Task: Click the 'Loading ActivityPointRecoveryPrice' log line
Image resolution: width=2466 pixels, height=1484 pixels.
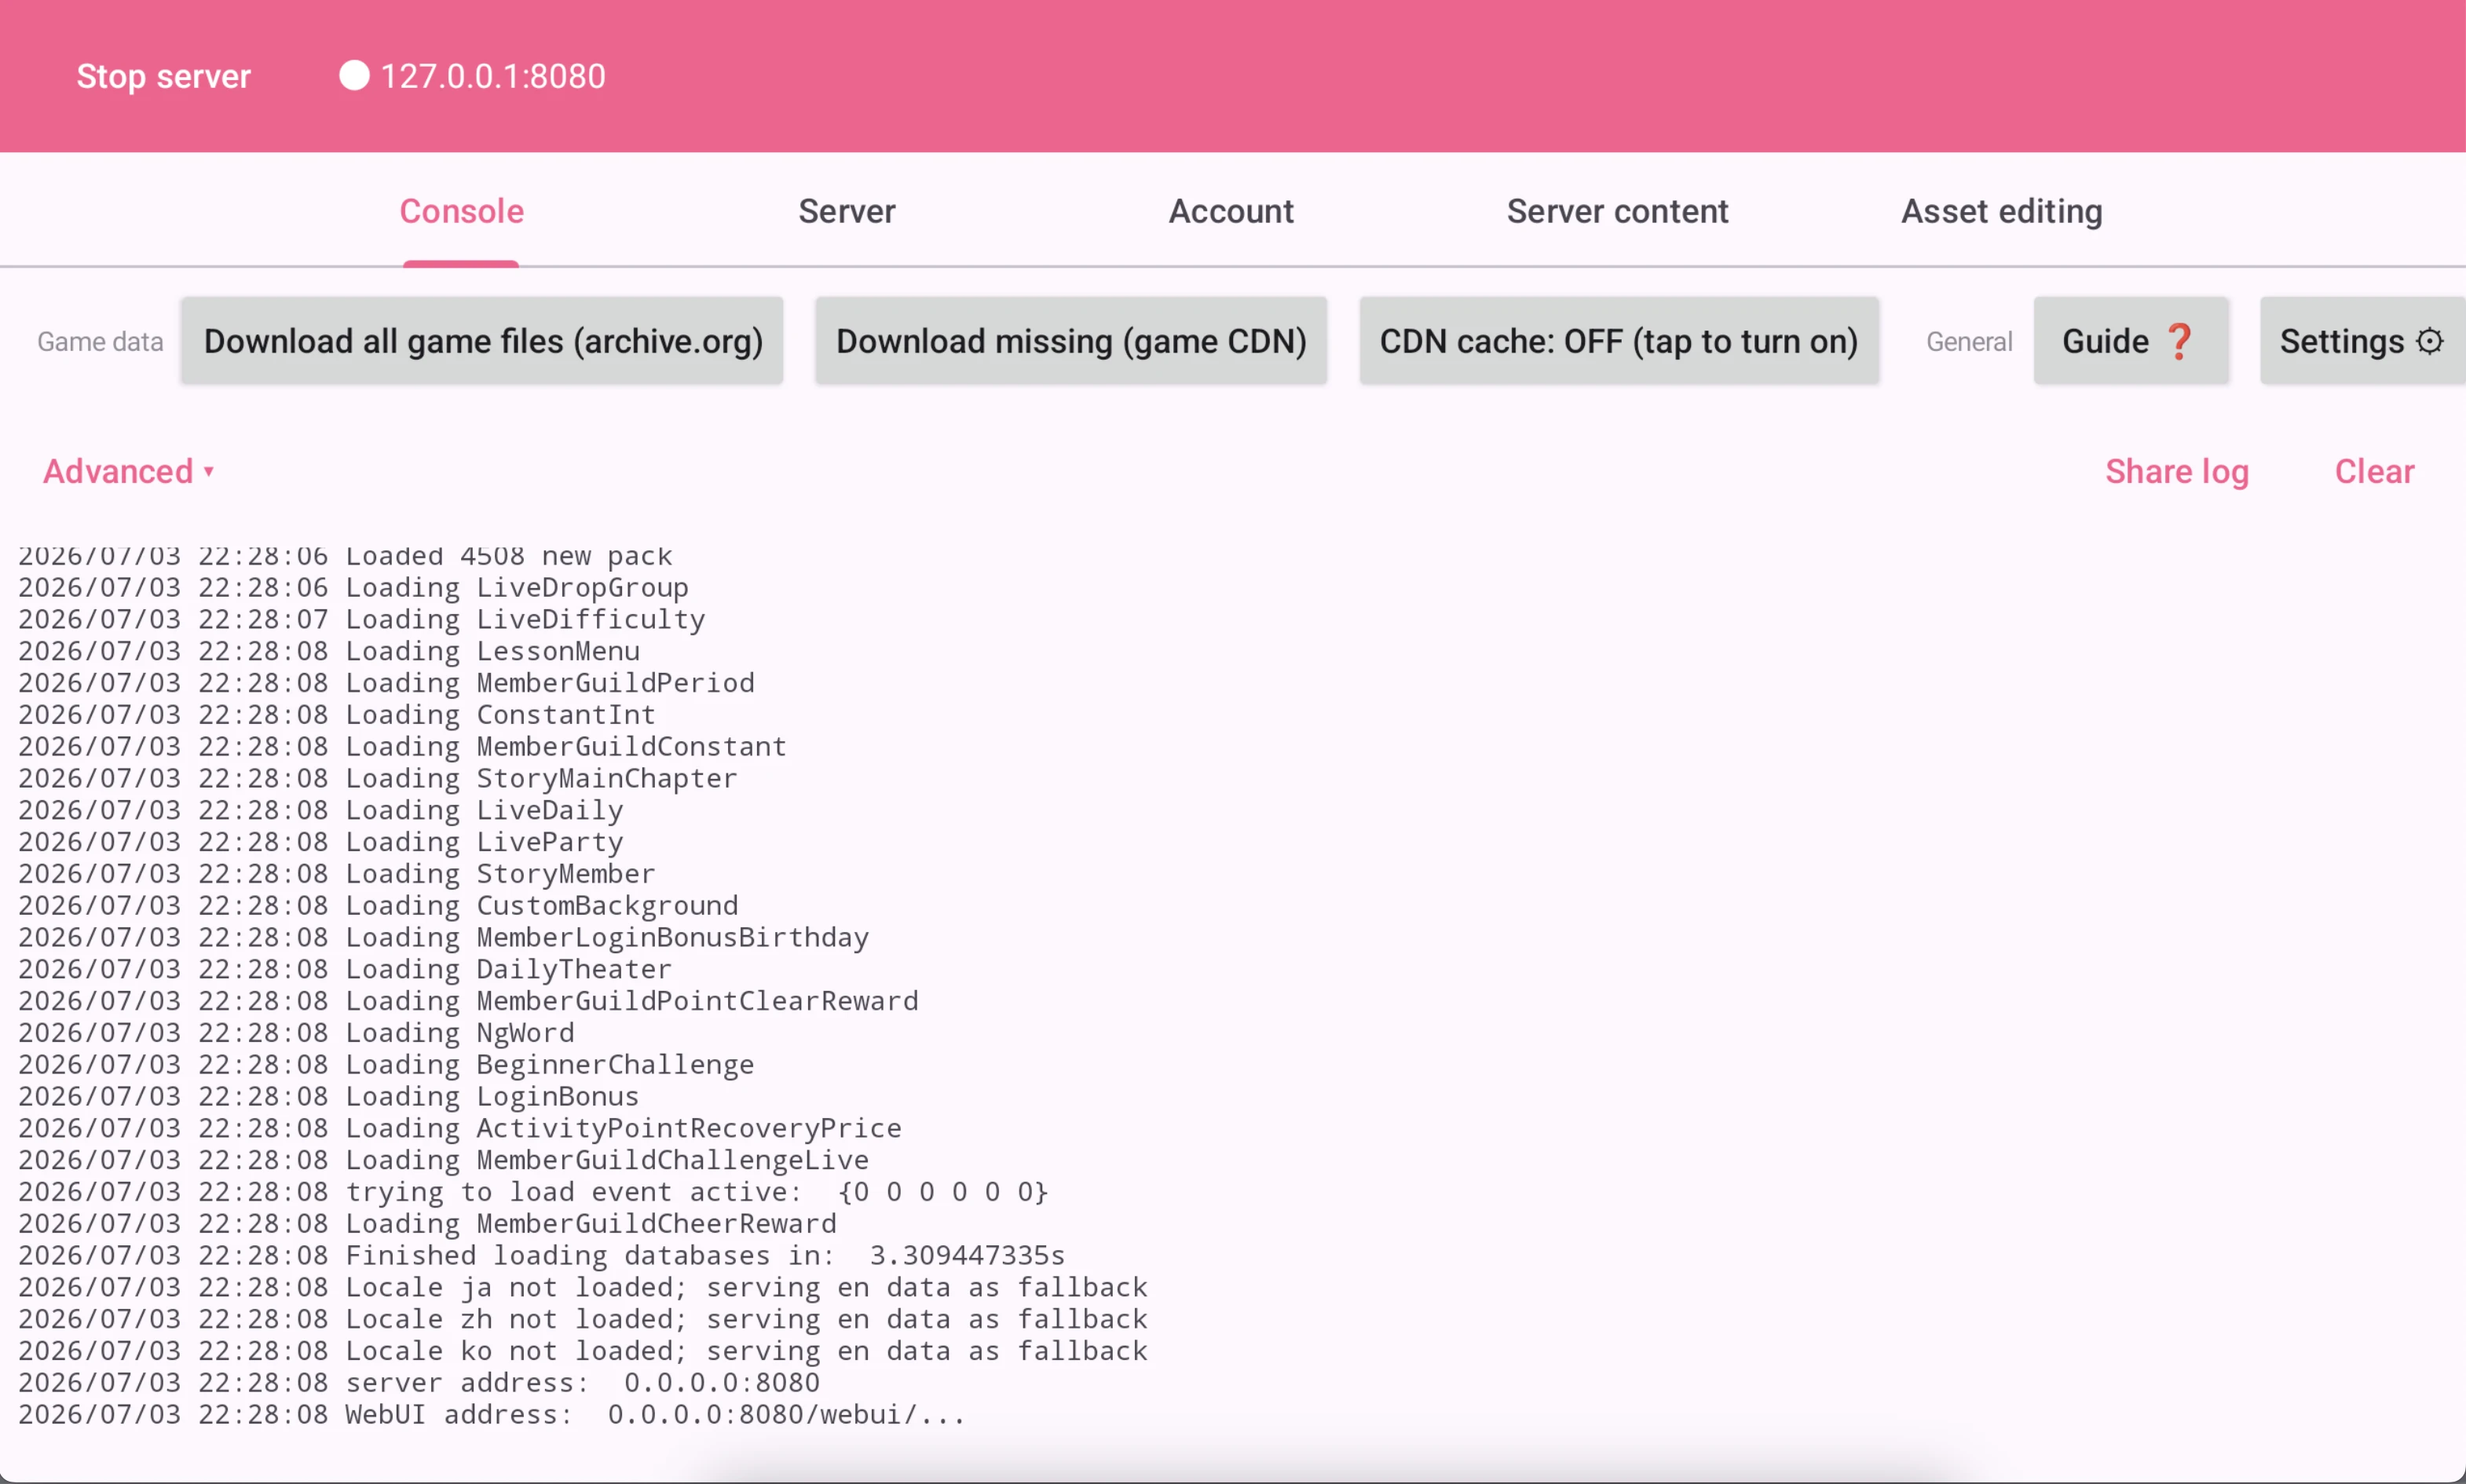Action: coord(460,1128)
